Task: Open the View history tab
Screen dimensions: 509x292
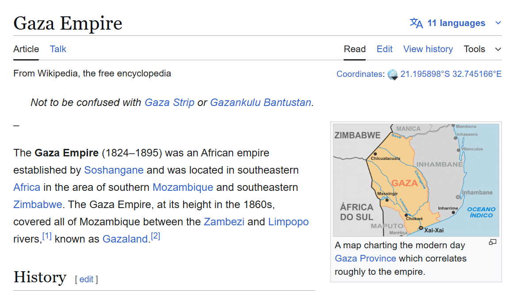Action: point(428,49)
